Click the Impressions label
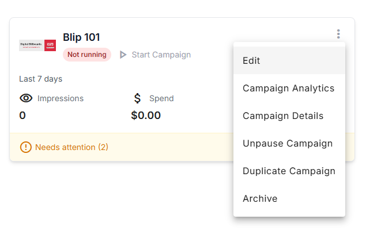 coord(61,98)
